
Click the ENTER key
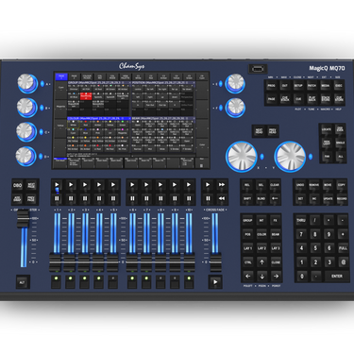337,277
